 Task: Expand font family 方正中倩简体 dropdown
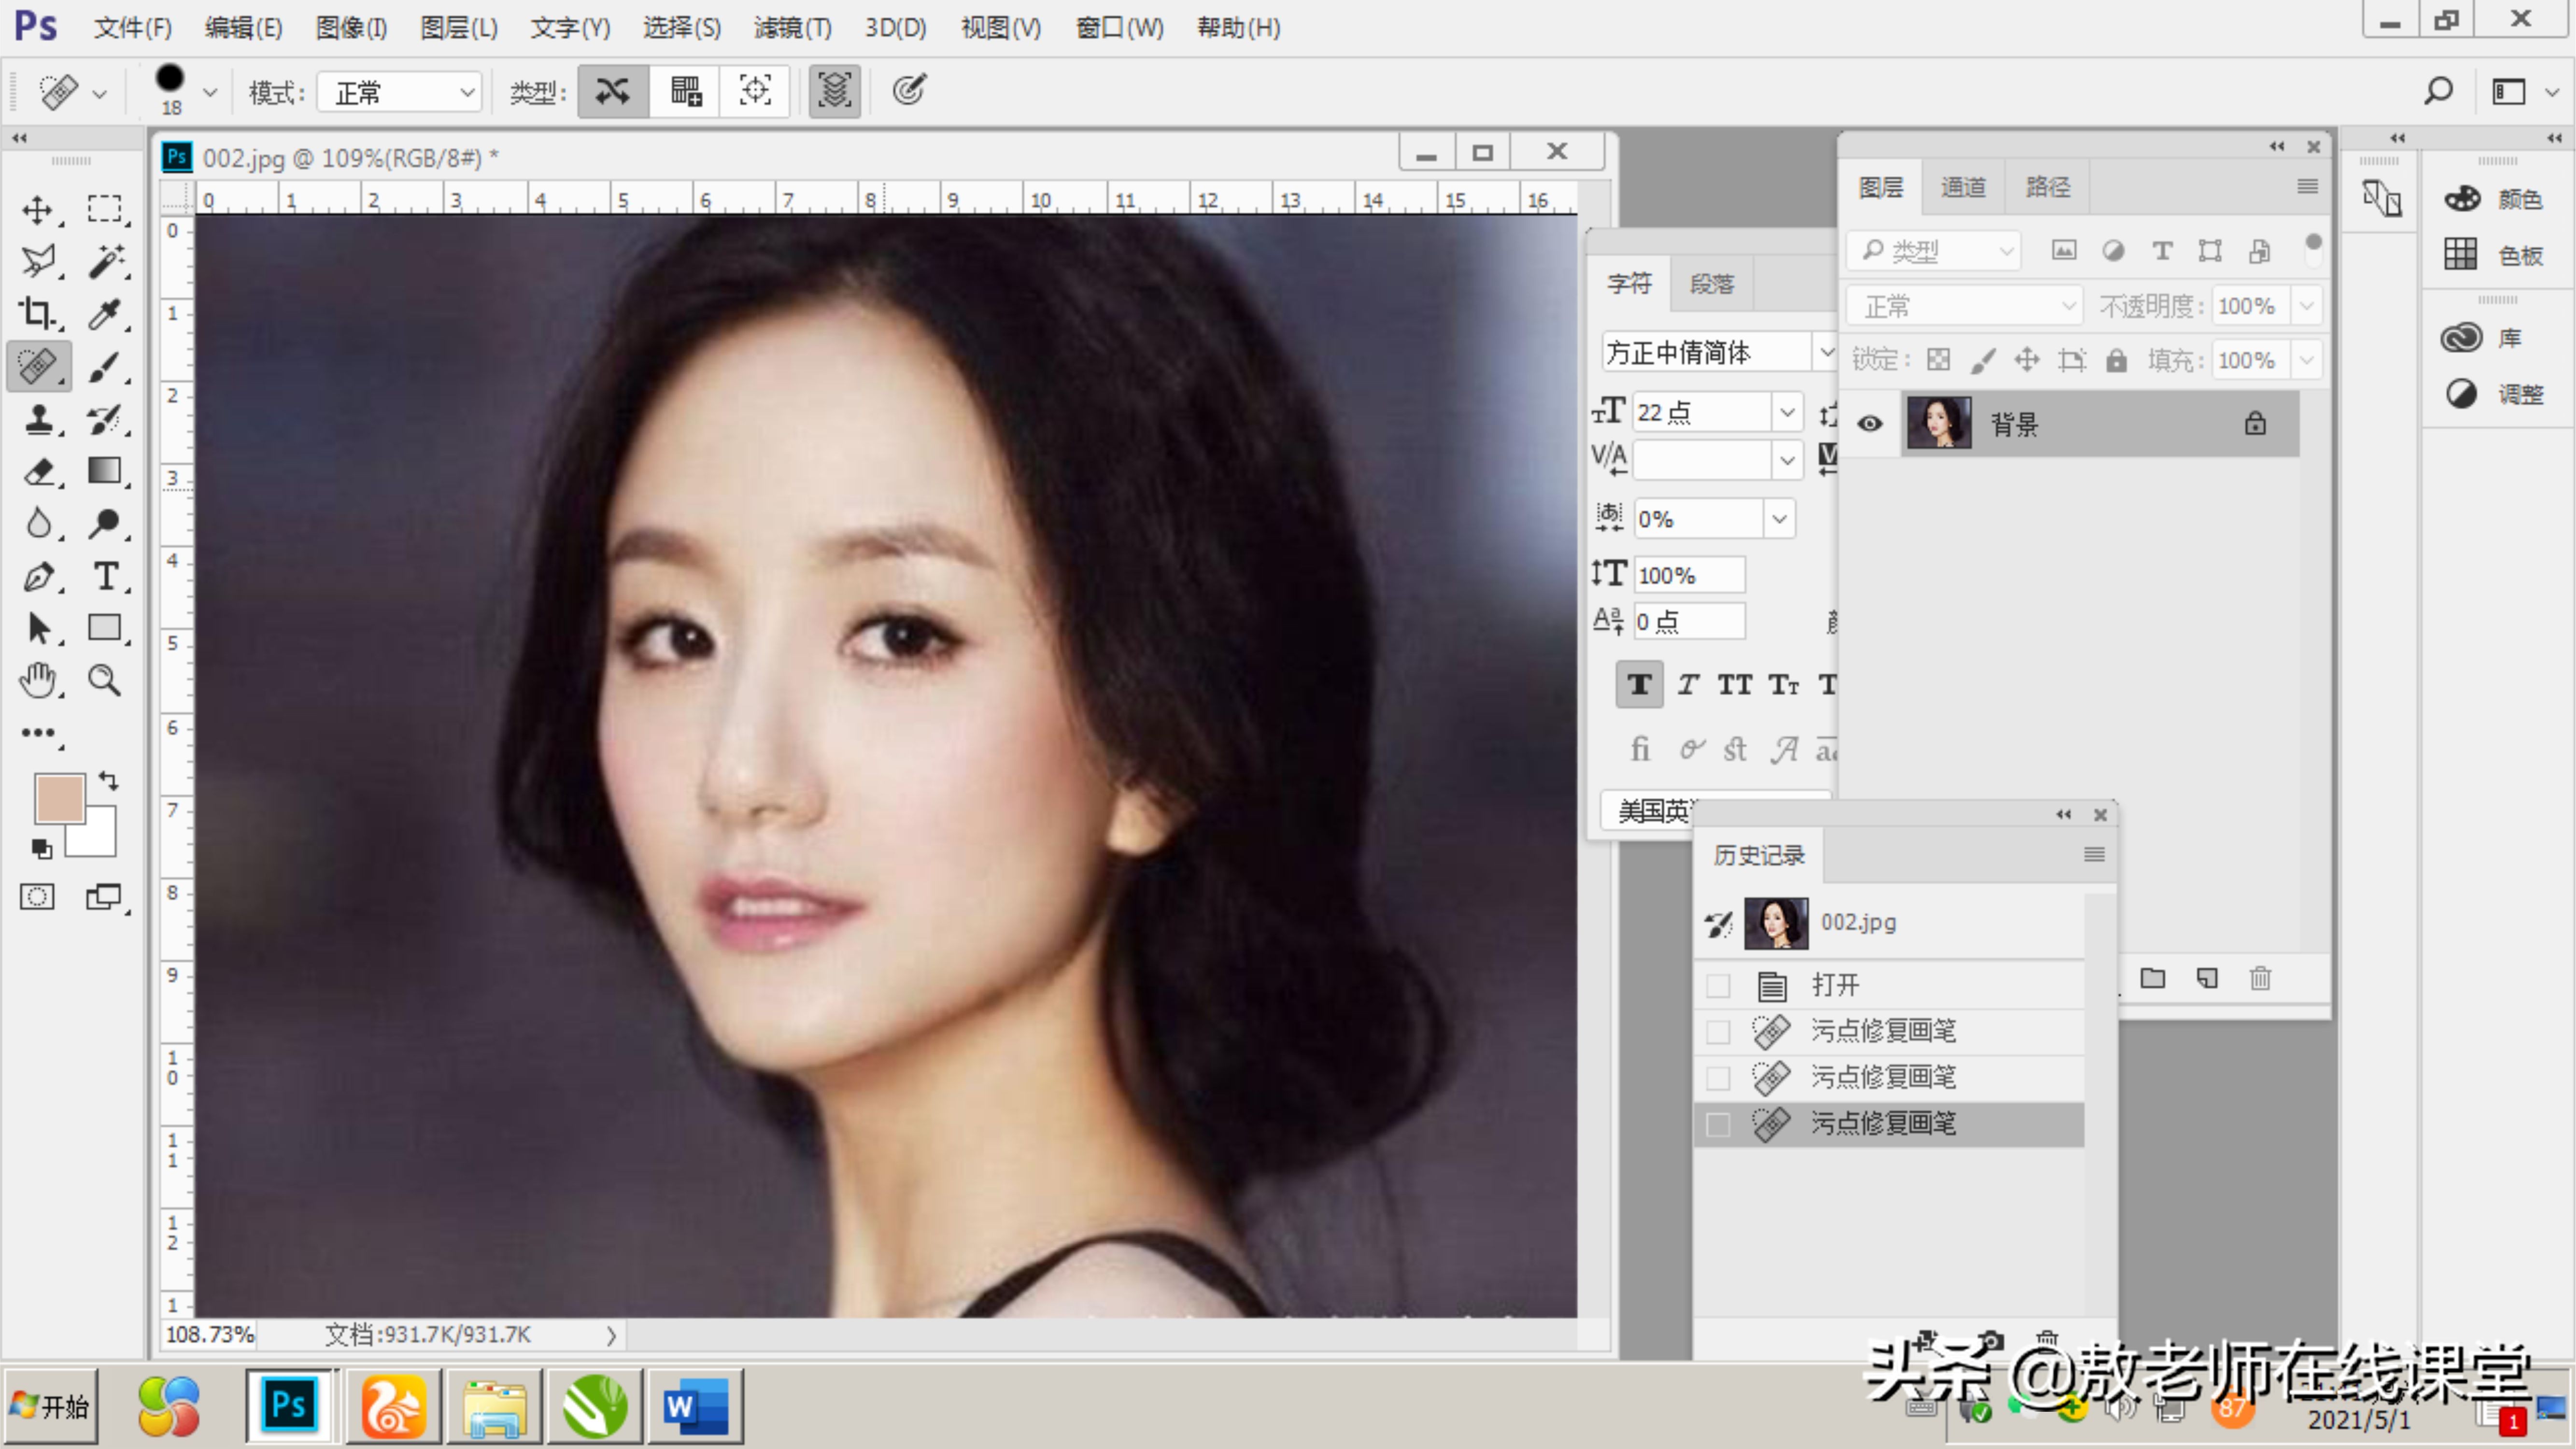pyautogui.click(x=1825, y=352)
